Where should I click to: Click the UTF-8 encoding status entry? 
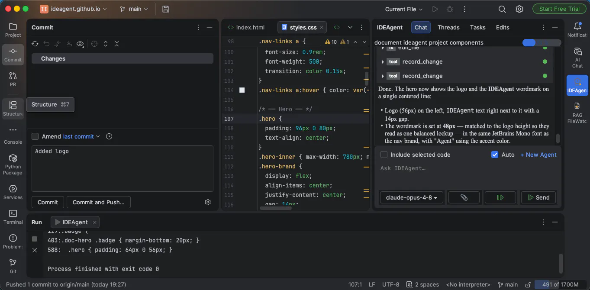point(391,284)
